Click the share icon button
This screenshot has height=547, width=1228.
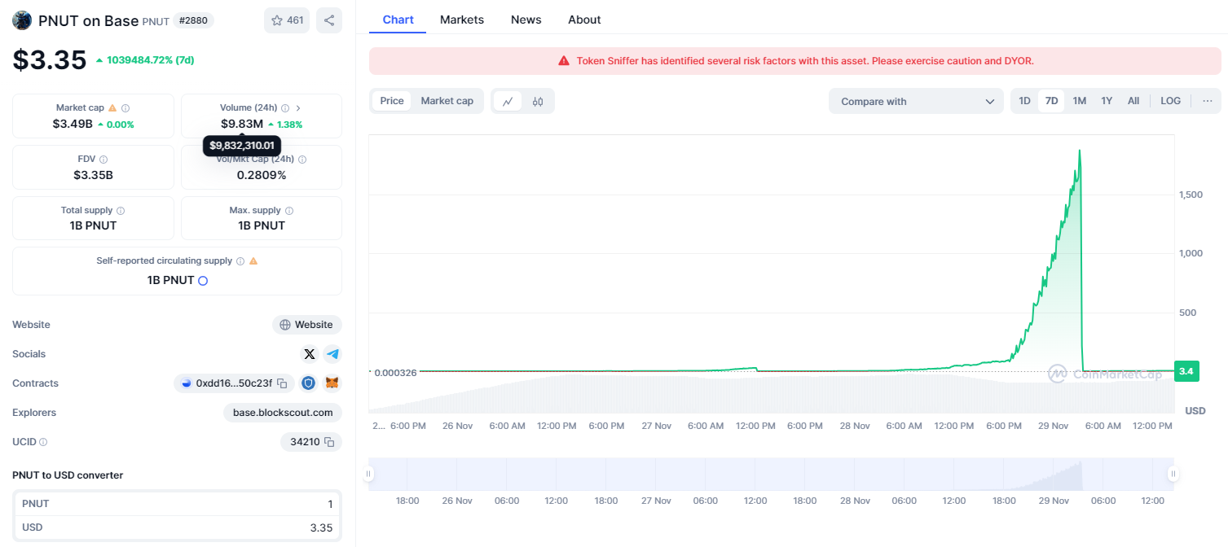coord(329,20)
